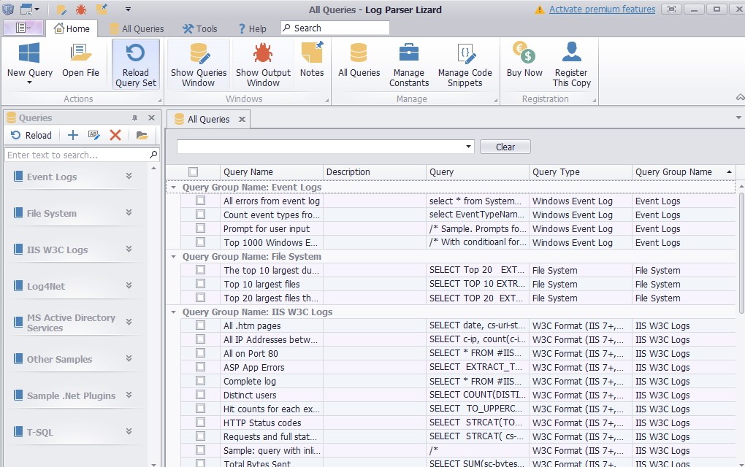Open the filter combo box dropdown arrow

[x=468, y=147]
